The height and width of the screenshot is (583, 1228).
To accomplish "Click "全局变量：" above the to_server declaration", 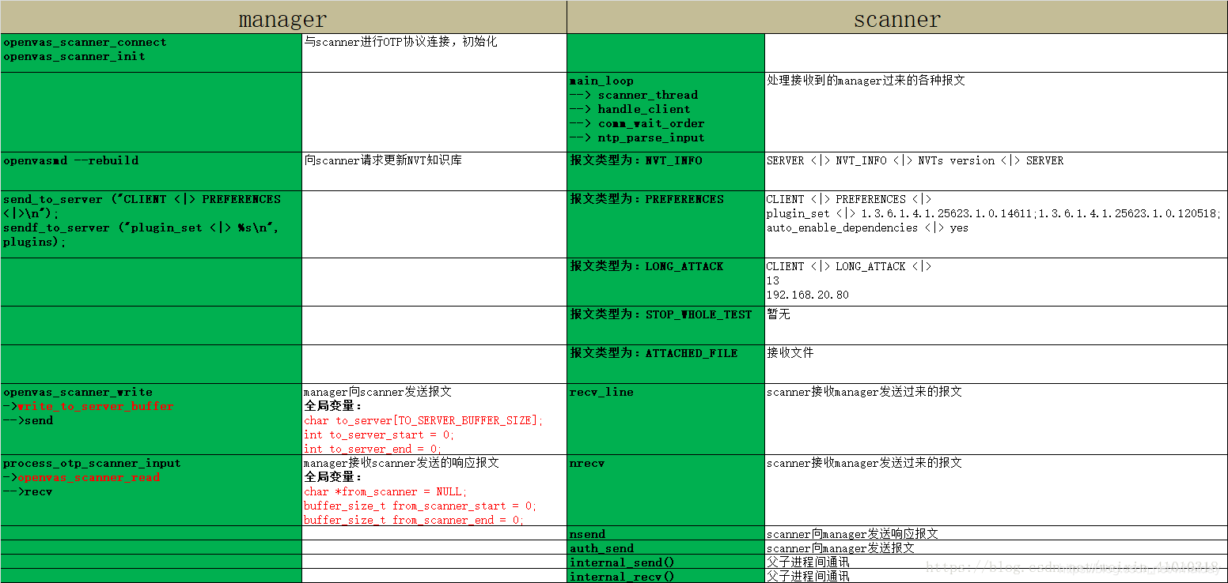I will tap(334, 406).
